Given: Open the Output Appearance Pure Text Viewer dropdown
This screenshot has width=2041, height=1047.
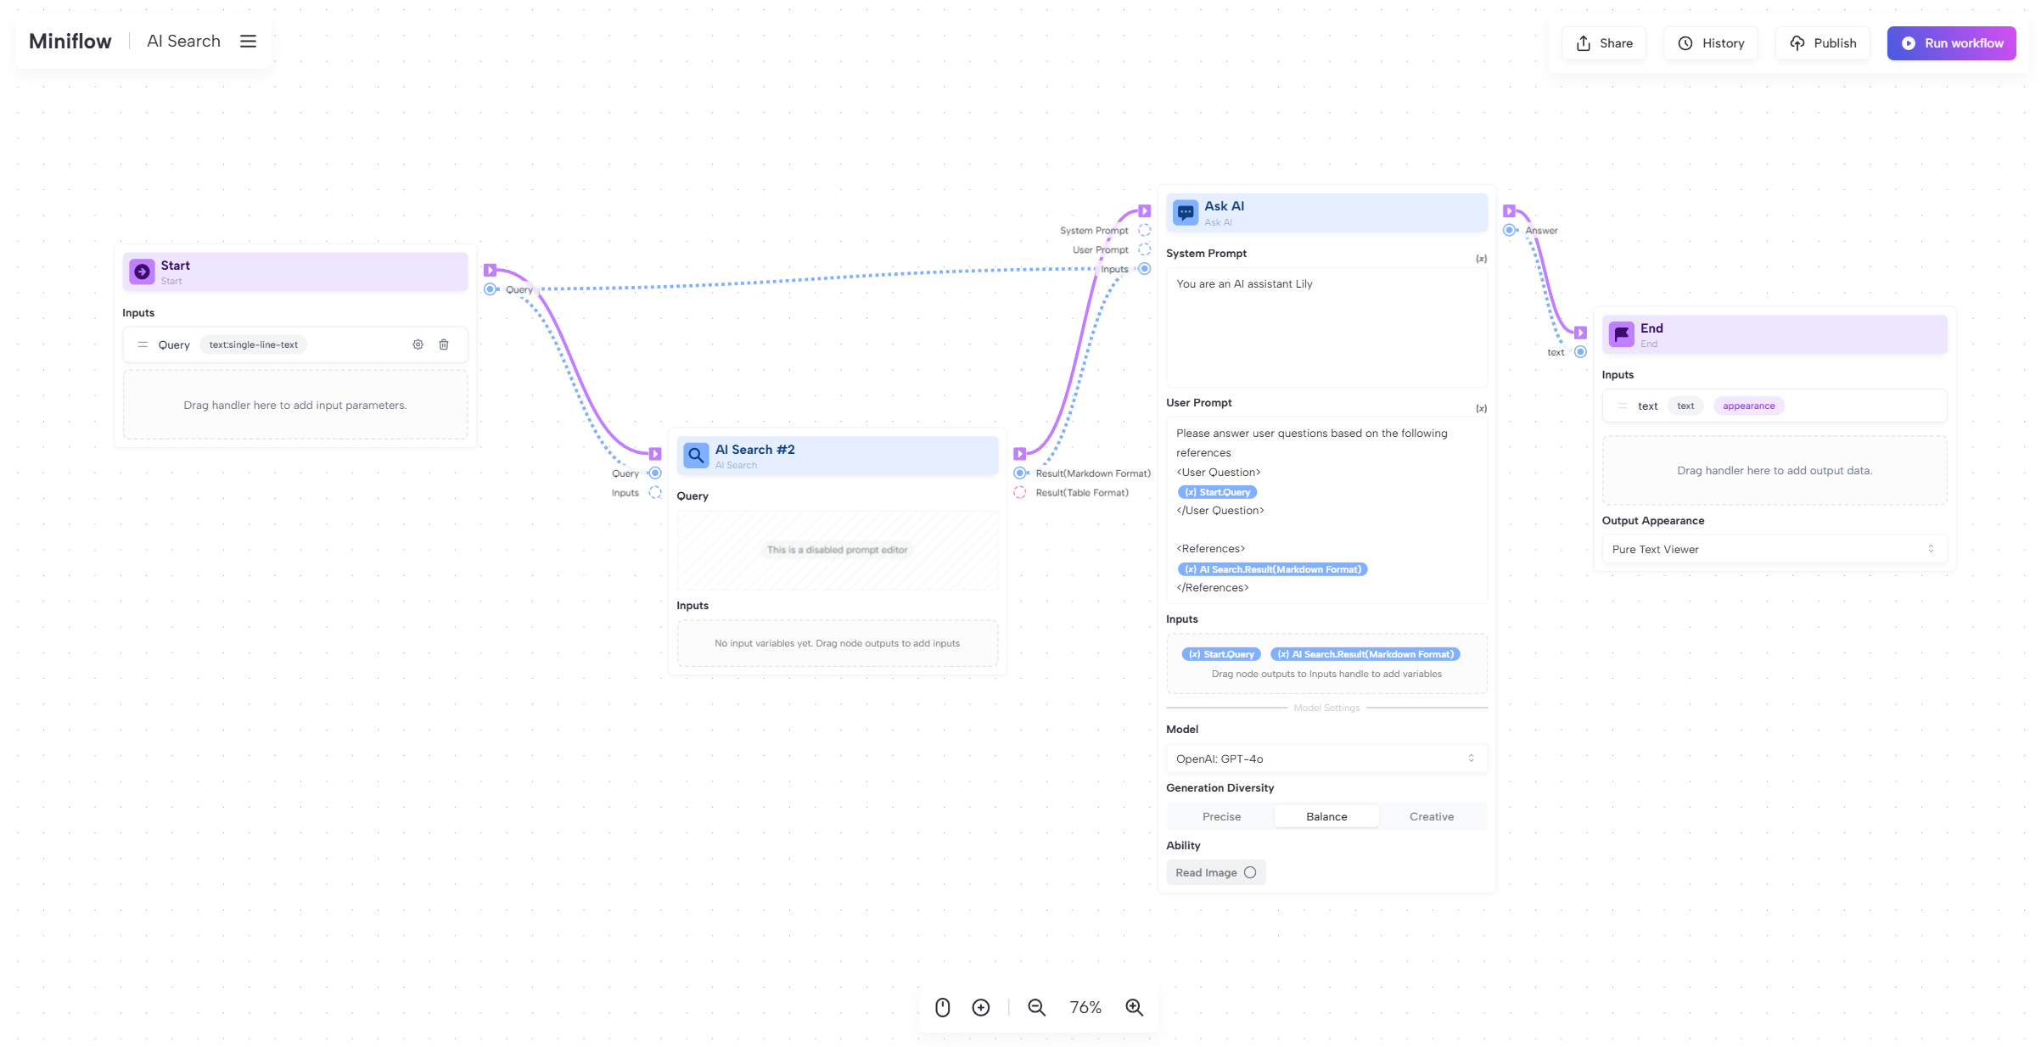Looking at the screenshot, I should point(1774,549).
